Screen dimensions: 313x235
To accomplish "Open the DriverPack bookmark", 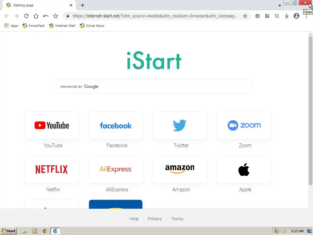I will click(x=33, y=26).
